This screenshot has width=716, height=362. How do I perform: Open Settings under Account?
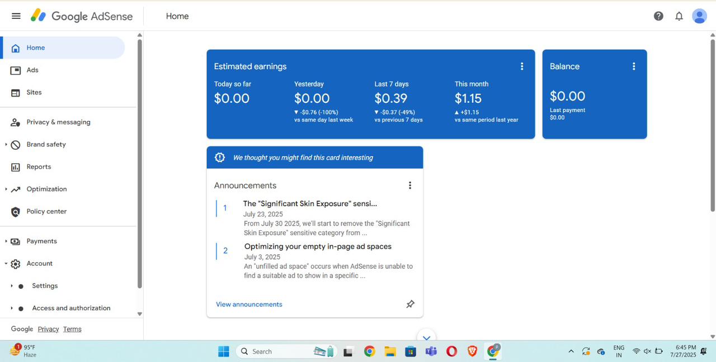tap(45, 285)
